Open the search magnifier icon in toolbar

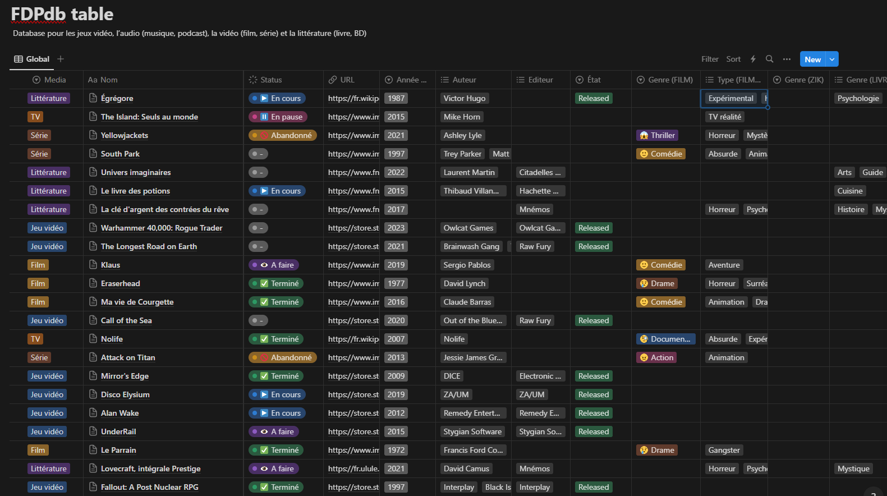[x=770, y=59]
